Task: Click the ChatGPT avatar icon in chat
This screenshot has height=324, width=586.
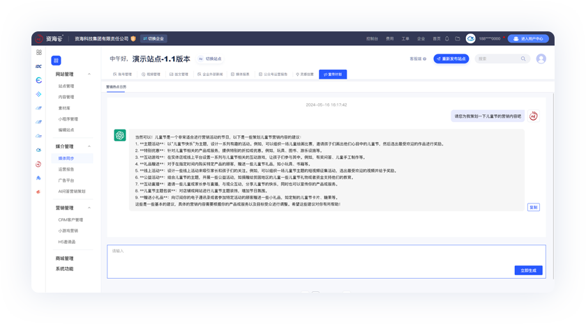Action: pyautogui.click(x=120, y=136)
